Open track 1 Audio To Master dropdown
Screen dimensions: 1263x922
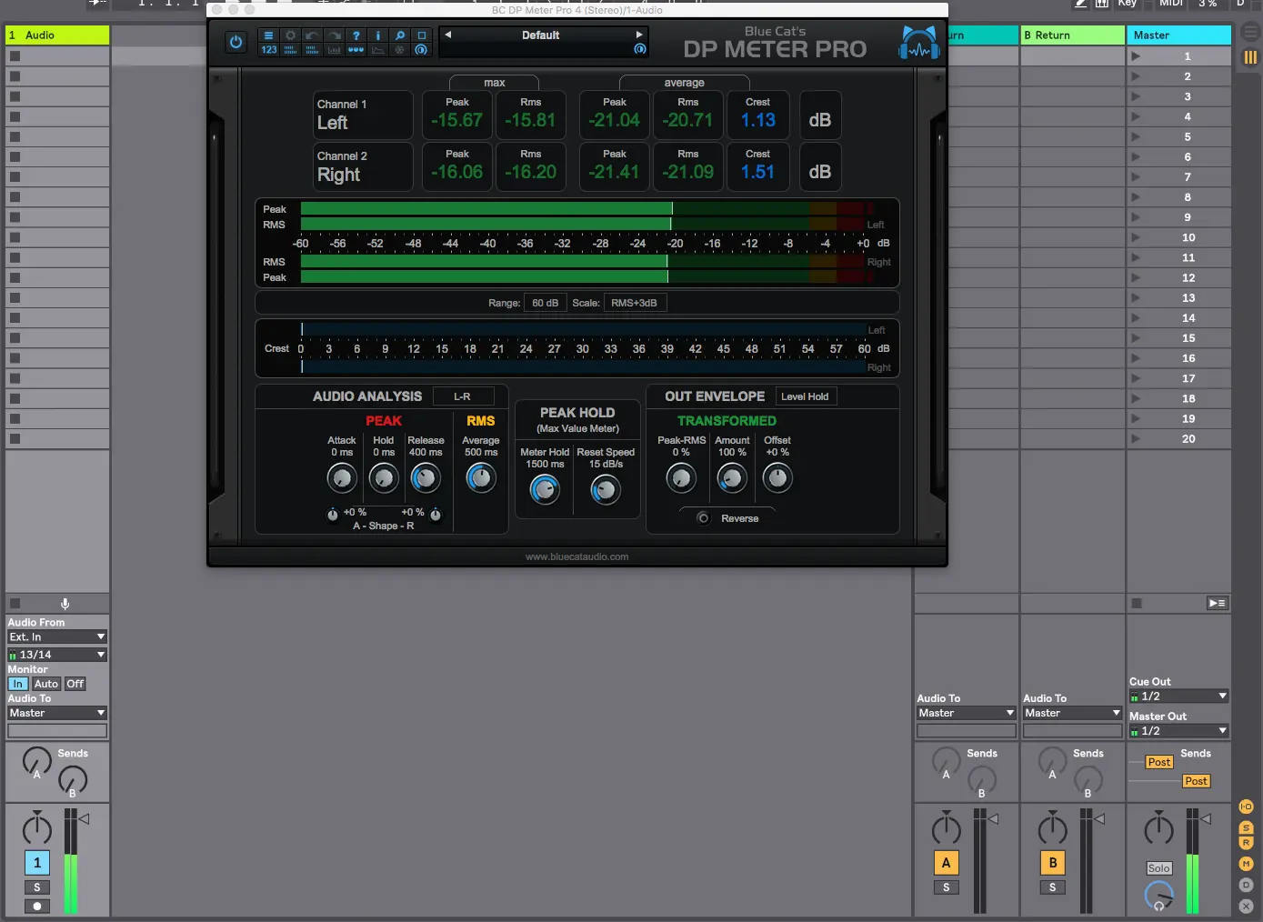tap(57, 713)
